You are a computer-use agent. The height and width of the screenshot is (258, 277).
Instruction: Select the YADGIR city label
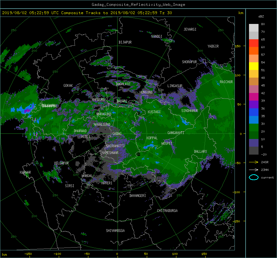213,46
